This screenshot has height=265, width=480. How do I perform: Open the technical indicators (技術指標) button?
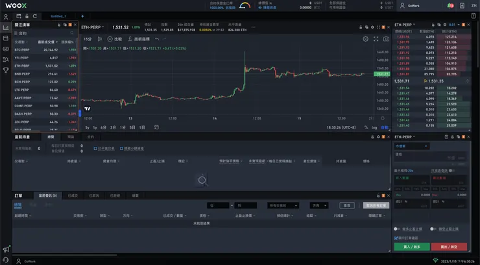[x=139, y=39]
